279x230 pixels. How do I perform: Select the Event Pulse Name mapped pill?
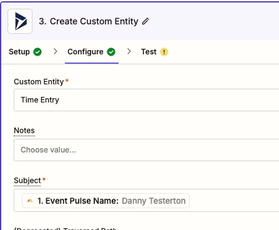pos(105,201)
